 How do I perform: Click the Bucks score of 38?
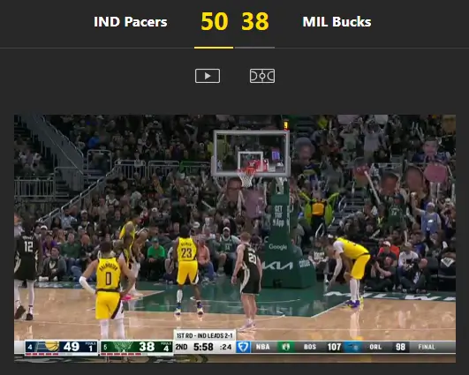[255, 21]
